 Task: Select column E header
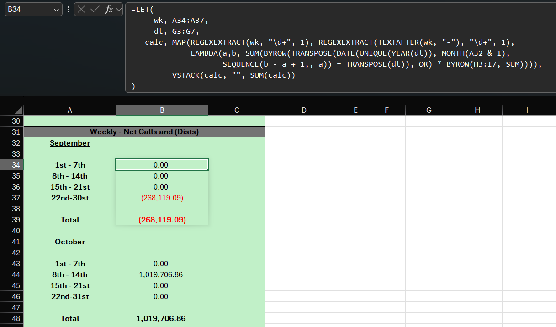point(355,110)
